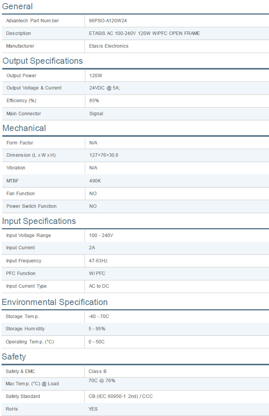Click the Etasis Electronics manufacturer value
The image size is (269, 416).
click(109, 46)
